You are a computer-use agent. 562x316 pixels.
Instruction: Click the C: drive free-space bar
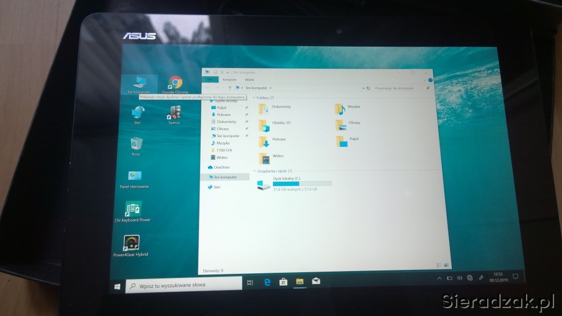click(302, 184)
